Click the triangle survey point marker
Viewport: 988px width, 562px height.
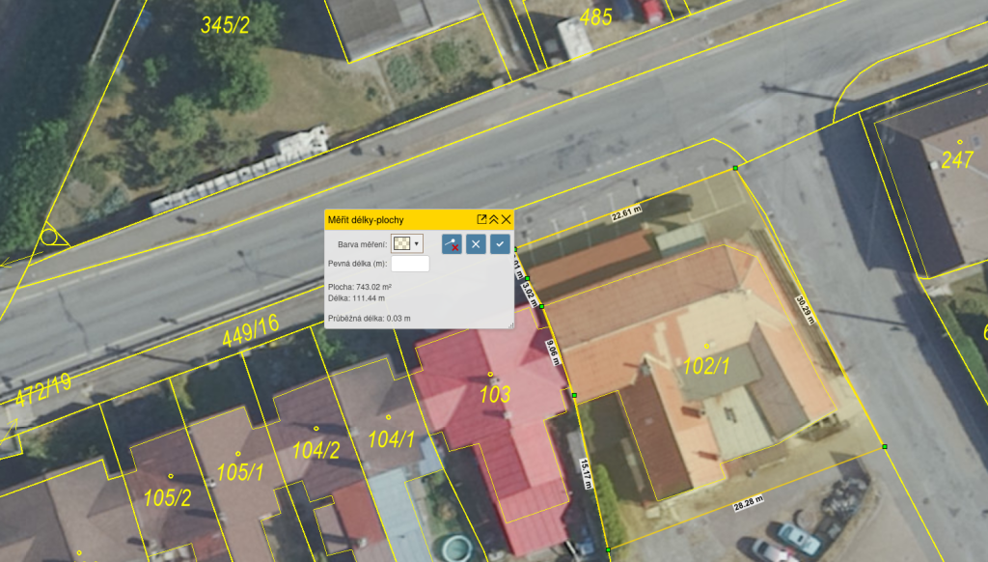[x=48, y=237]
